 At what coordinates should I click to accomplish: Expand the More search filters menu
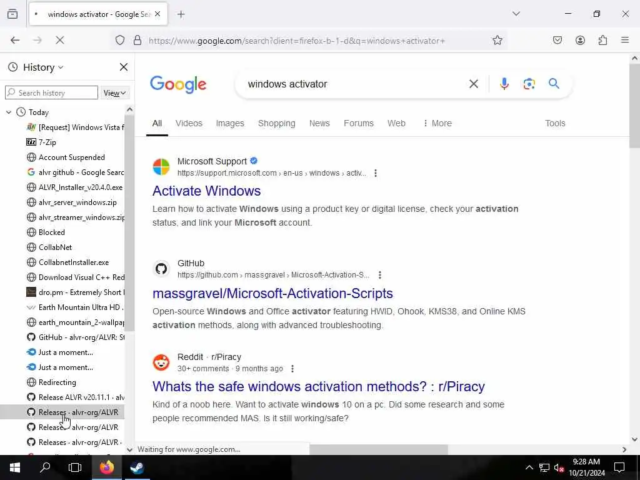(x=437, y=123)
